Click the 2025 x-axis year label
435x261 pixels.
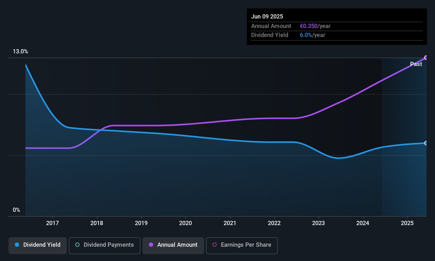pyautogui.click(x=407, y=223)
